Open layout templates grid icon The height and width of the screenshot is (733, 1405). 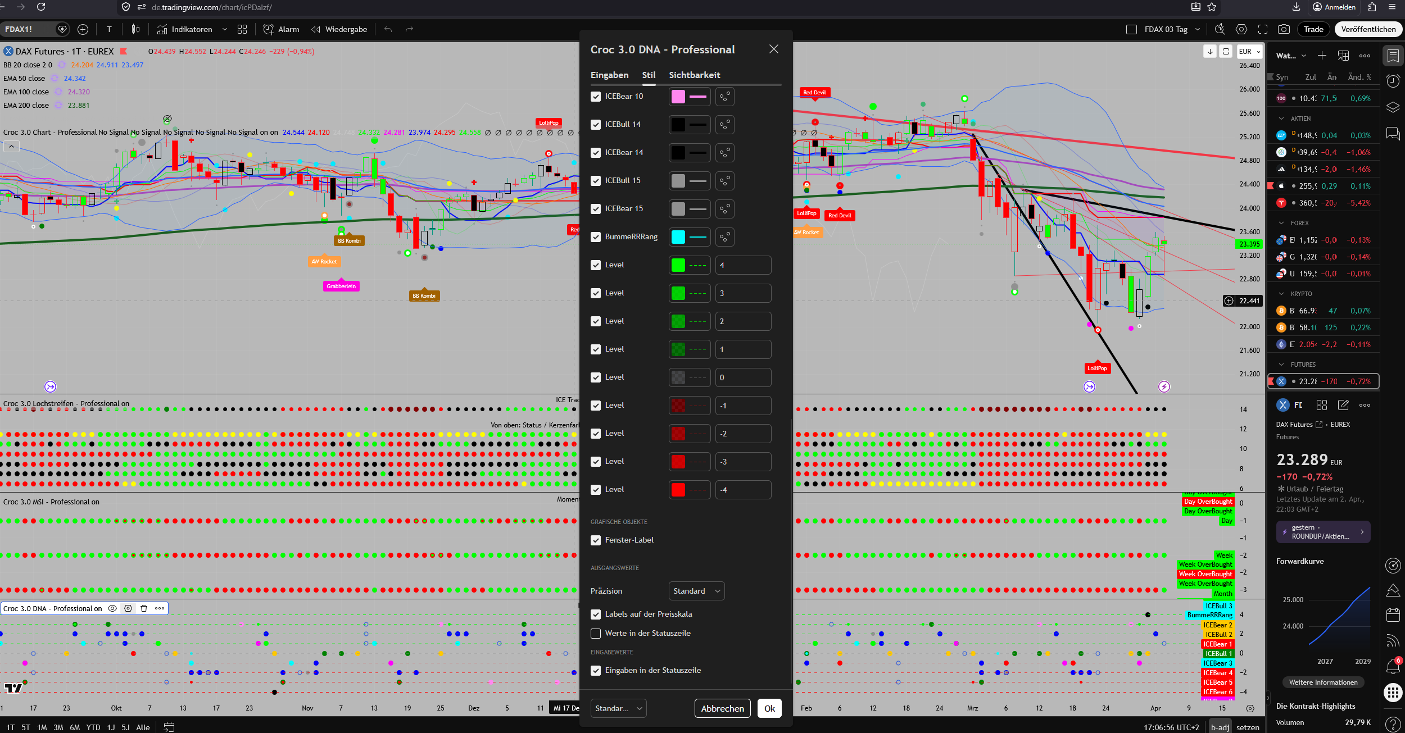tap(242, 29)
